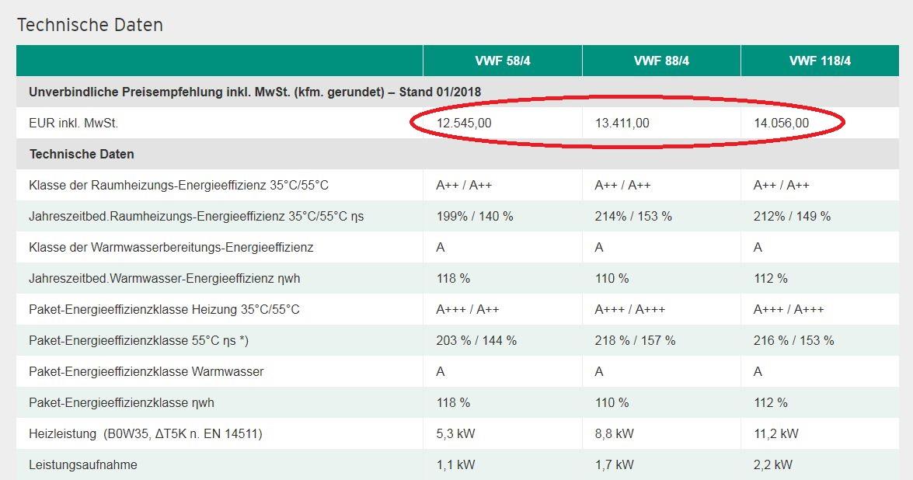The width and height of the screenshot is (913, 480).
Task: Click the VWF 118/4 column header
Action: (x=820, y=61)
